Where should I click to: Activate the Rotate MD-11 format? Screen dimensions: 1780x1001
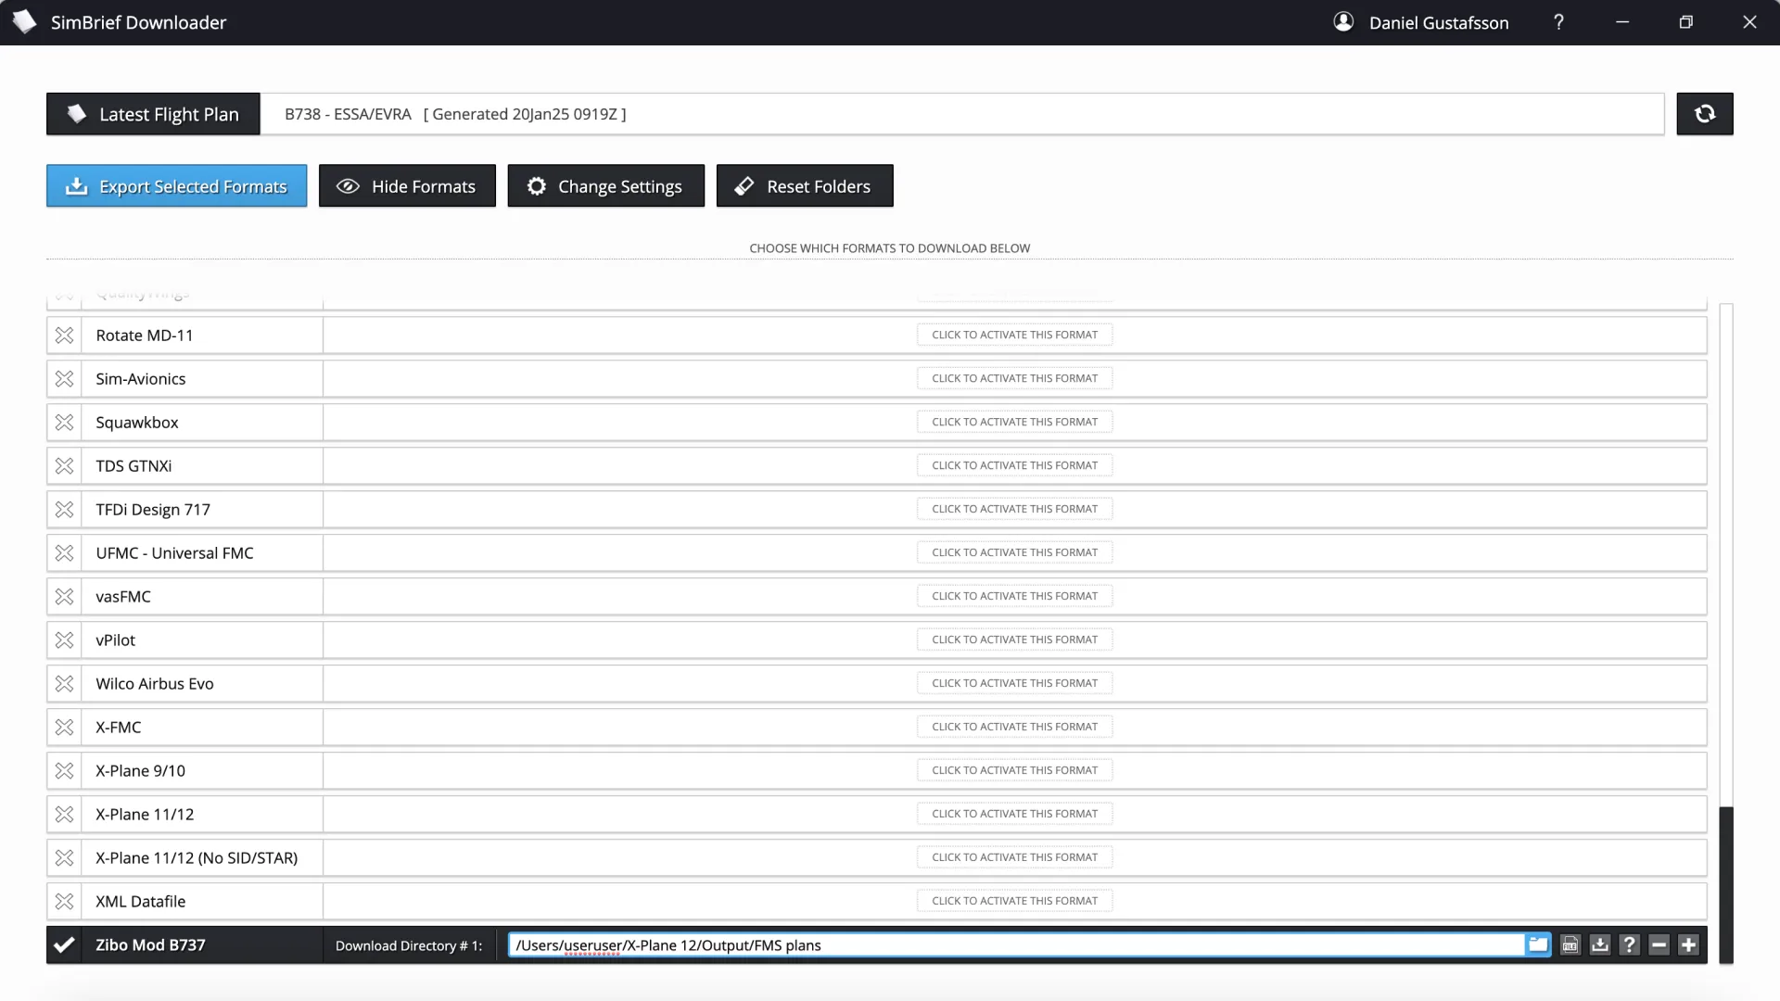tap(1014, 335)
